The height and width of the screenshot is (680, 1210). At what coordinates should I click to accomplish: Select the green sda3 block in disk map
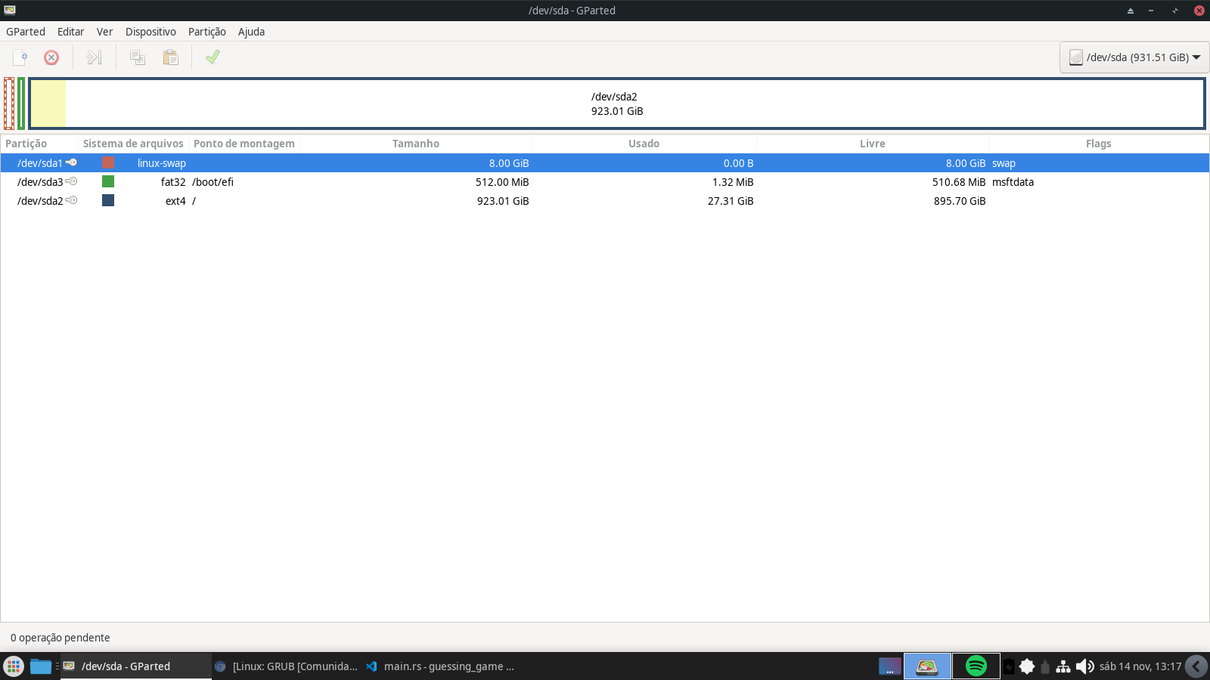coord(22,104)
